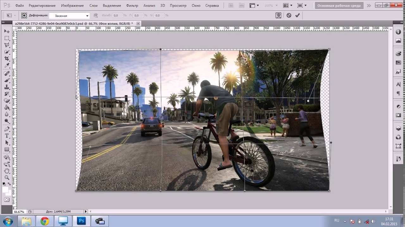The height and width of the screenshot is (227, 405).
Task: Select the Horizontal Type tool
Action: 7,136
